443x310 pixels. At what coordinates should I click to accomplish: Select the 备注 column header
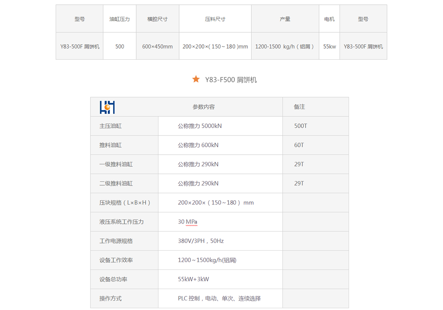click(299, 107)
